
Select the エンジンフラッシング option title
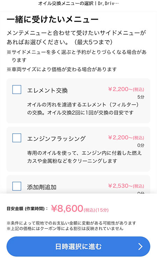tap(56, 139)
